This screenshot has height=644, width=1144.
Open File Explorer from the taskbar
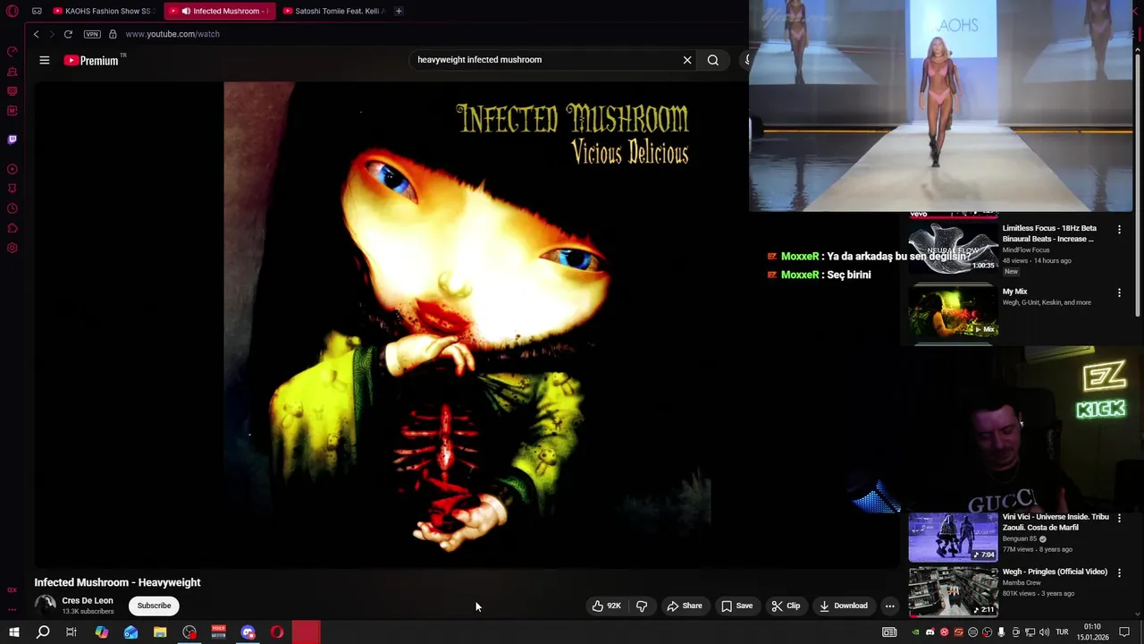point(160,632)
